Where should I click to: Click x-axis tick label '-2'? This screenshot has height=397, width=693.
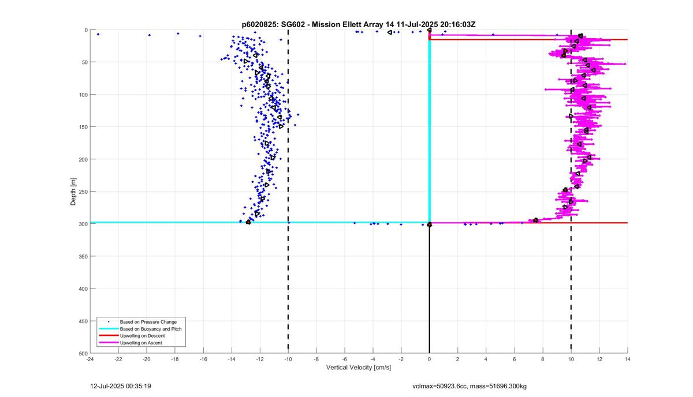(401, 359)
